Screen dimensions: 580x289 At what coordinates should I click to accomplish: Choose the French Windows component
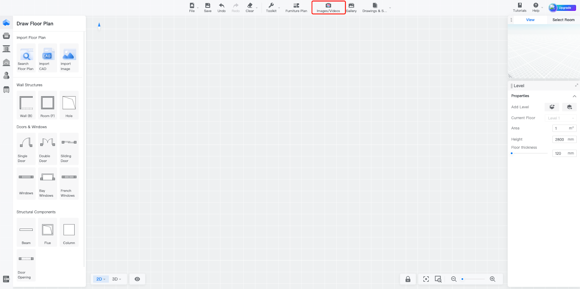click(x=69, y=183)
